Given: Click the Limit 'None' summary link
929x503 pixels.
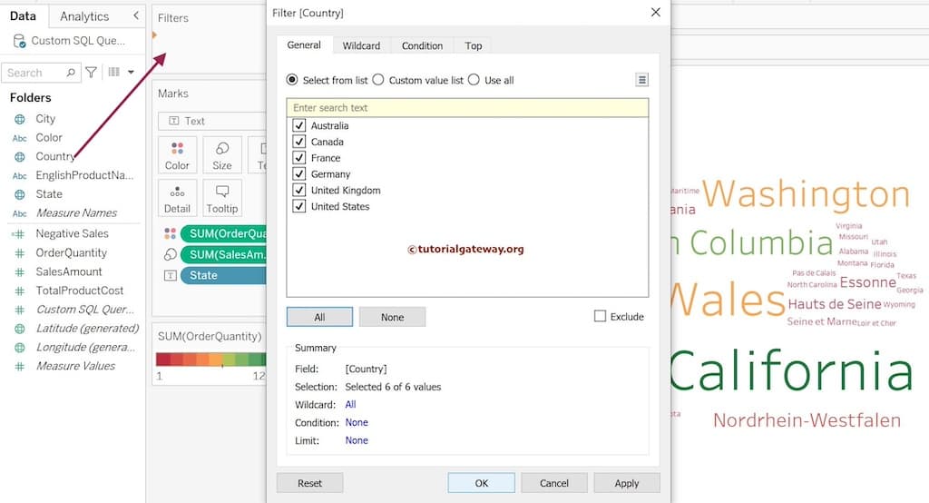Looking at the screenshot, I should 357,440.
